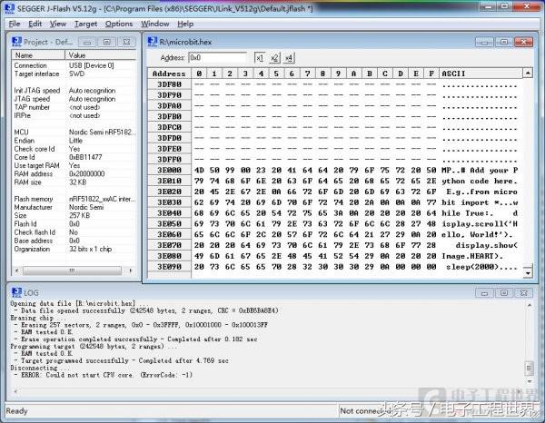Open the Target menu
The width and height of the screenshot is (545, 423).
click(85, 24)
